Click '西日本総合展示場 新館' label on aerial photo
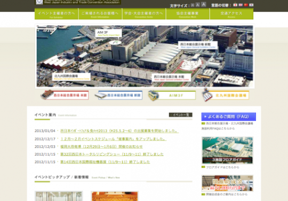The height and width of the screenshot is (201, 288). click(x=198, y=45)
